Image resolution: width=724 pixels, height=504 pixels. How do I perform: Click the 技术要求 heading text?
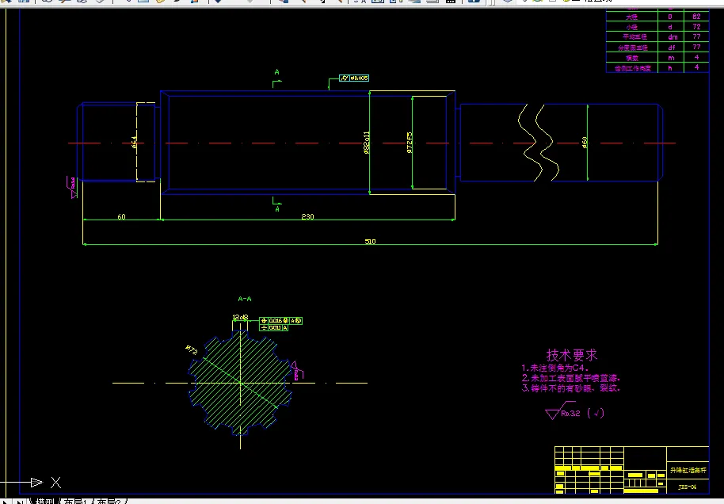coord(572,355)
